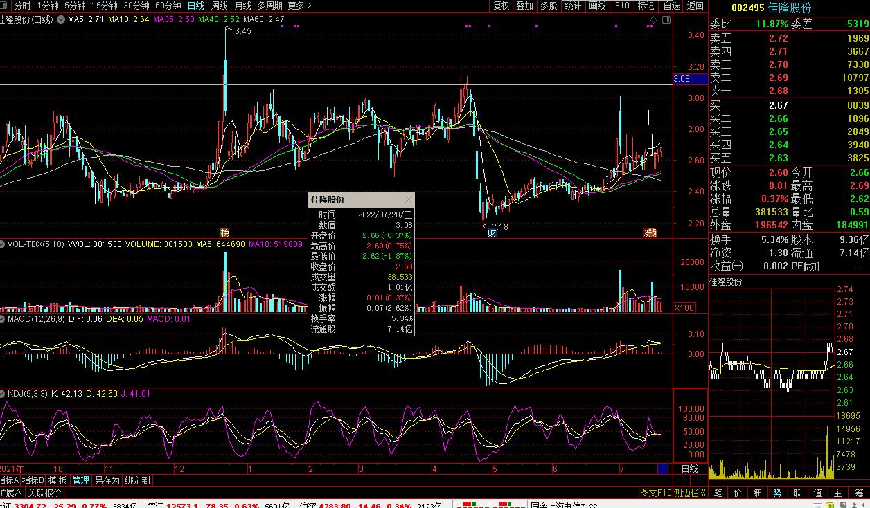870x508 pixels.
Task: Select the 60分钟 period
Action: (168, 6)
